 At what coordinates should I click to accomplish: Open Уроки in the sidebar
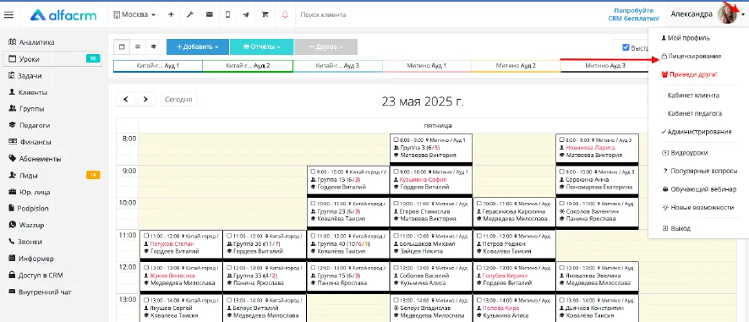(x=52, y=59)
